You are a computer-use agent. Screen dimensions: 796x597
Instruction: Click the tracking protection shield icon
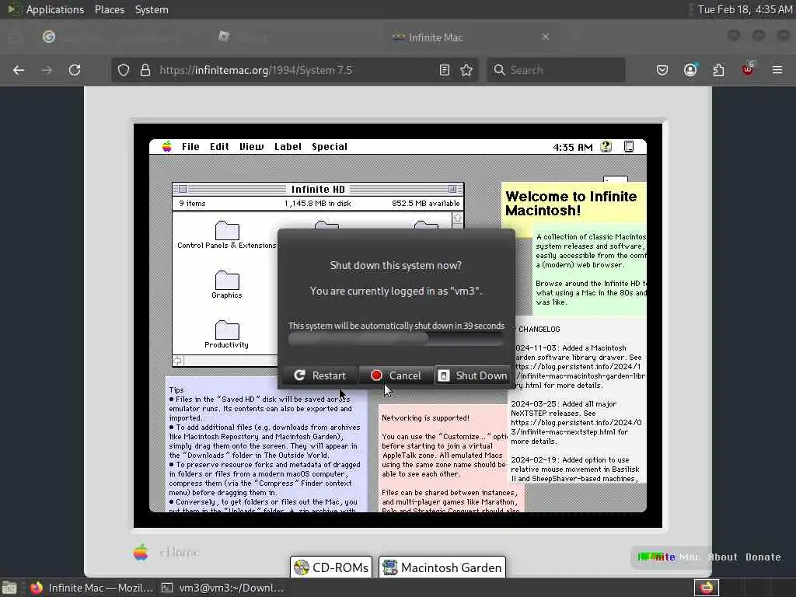[124, 70]
